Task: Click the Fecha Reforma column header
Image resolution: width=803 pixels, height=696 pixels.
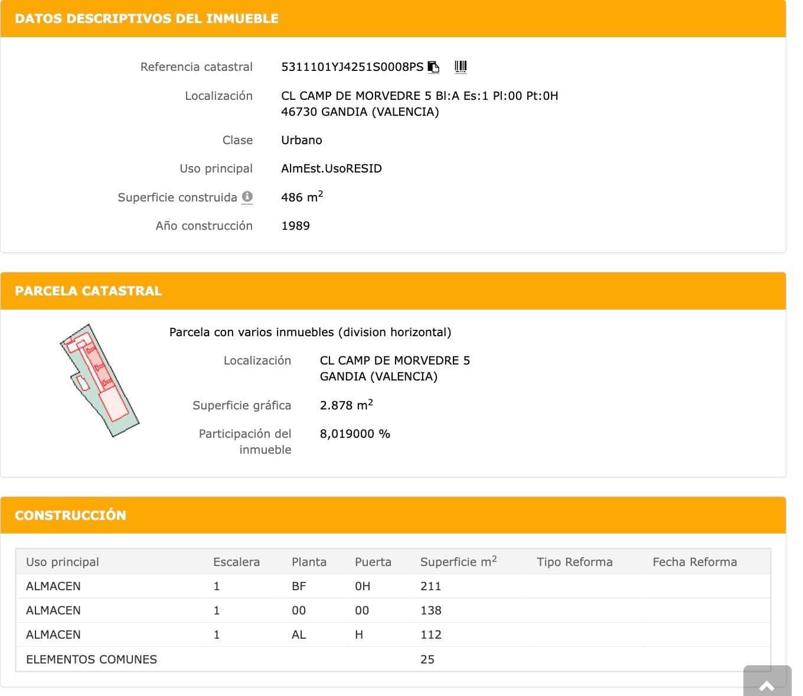Action: coord(694,562)
